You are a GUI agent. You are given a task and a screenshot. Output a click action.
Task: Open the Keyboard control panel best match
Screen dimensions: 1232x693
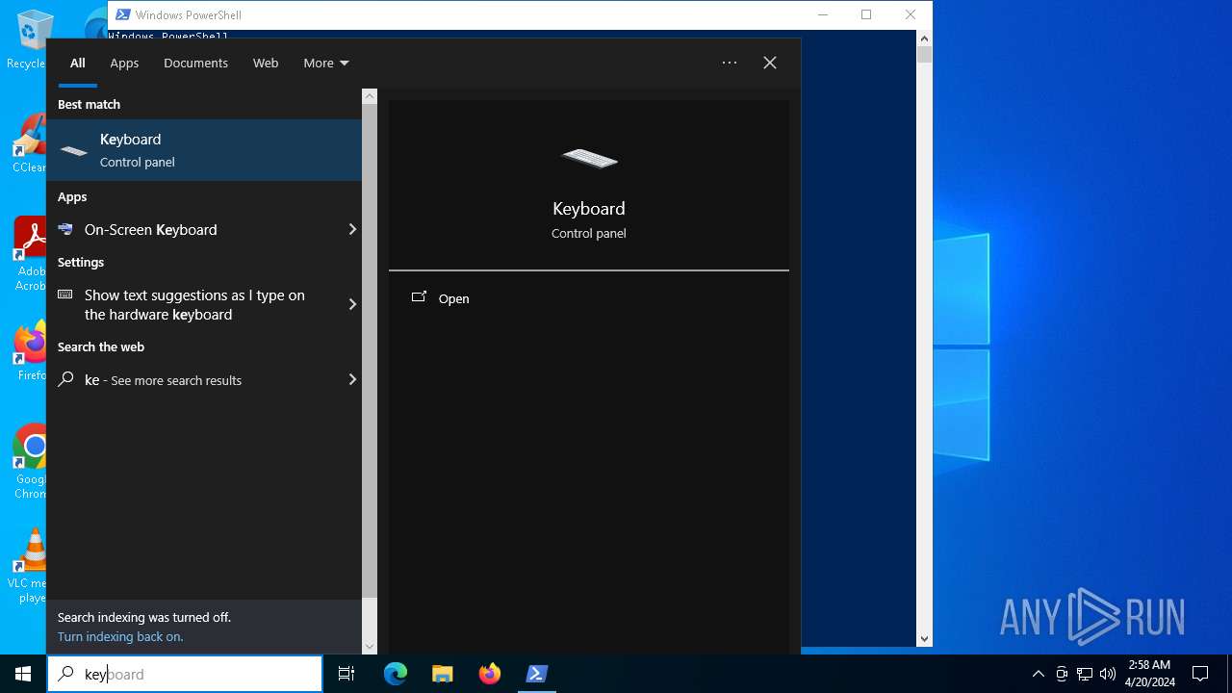204,150
